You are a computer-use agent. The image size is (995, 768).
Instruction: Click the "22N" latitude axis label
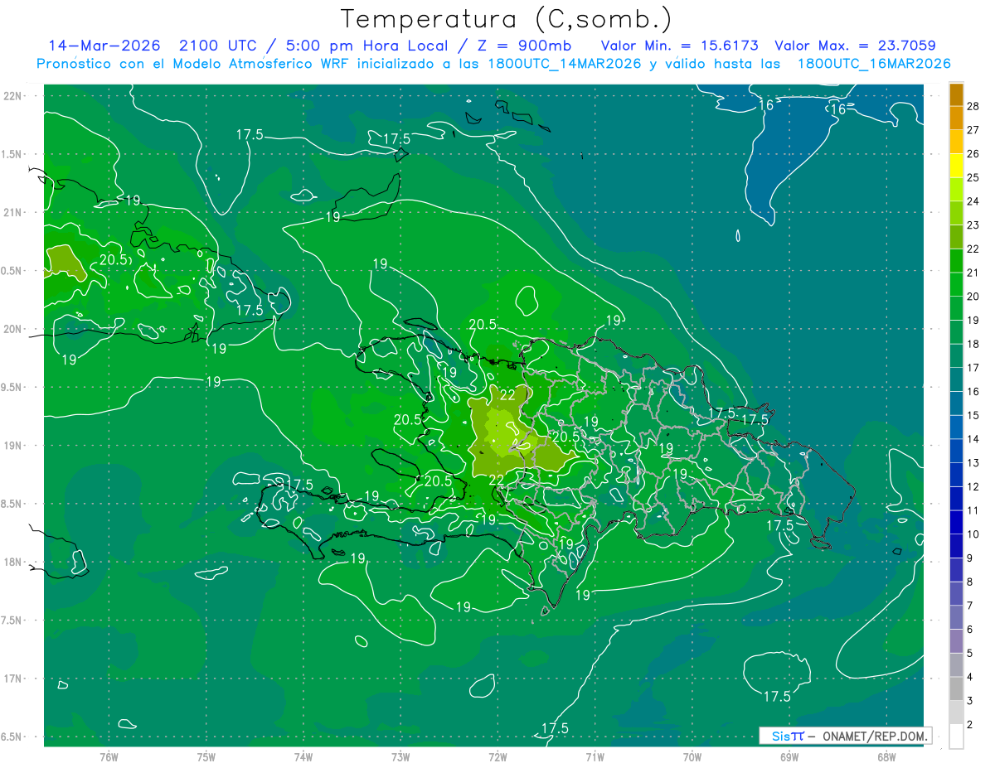pos(13,96)
